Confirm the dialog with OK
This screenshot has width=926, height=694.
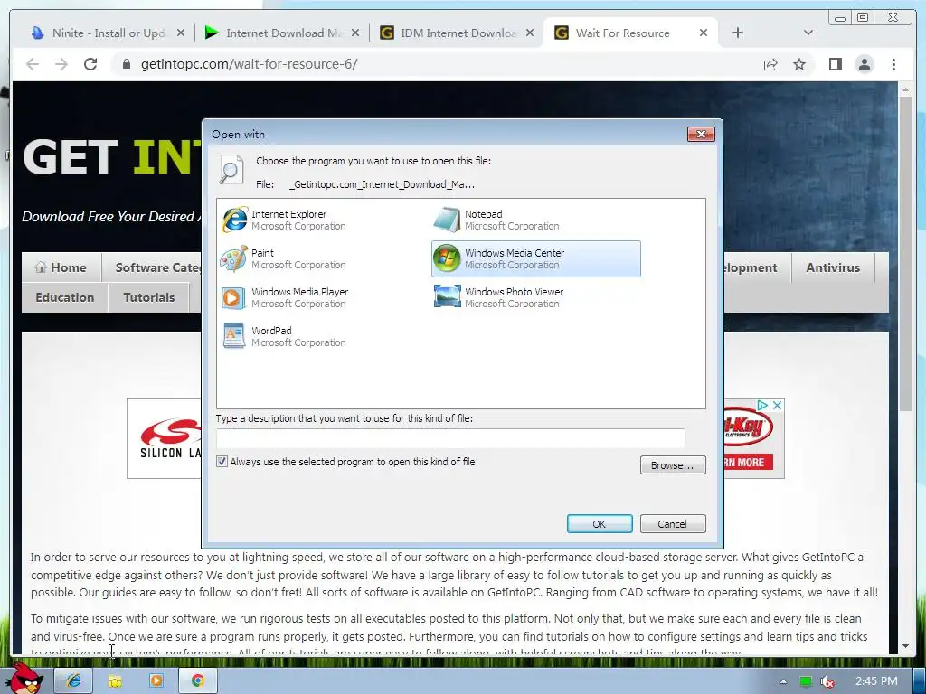600,523
